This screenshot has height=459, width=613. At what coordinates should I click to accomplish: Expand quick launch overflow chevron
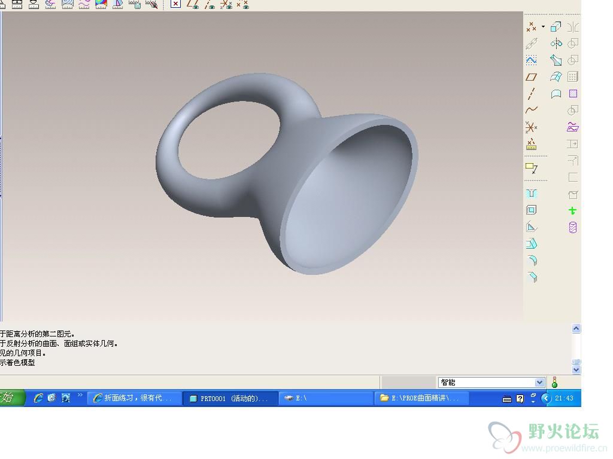pyautogui.click(x=80, y=395)
